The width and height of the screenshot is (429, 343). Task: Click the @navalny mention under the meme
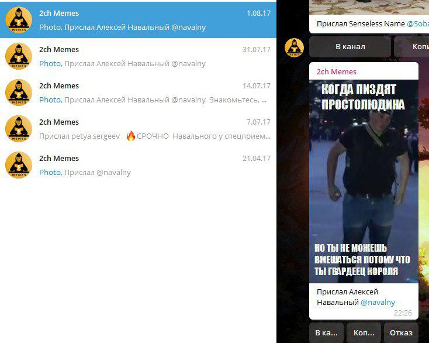(378, 303)
